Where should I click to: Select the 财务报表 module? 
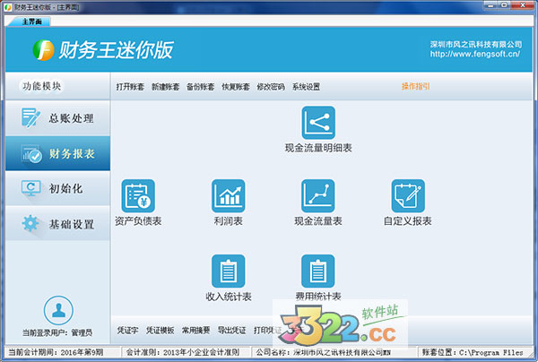click(57, 153)
